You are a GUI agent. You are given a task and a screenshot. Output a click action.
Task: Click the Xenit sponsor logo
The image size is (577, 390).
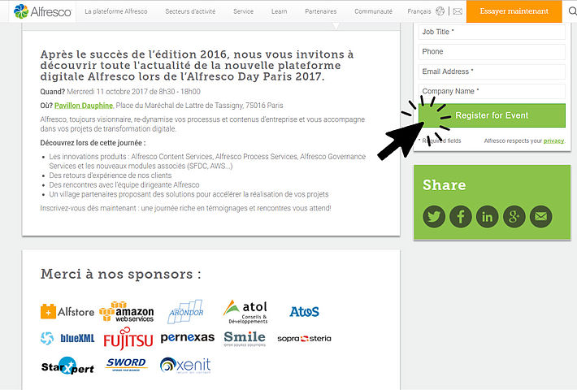pyautogui.click(x=185, y=366)
